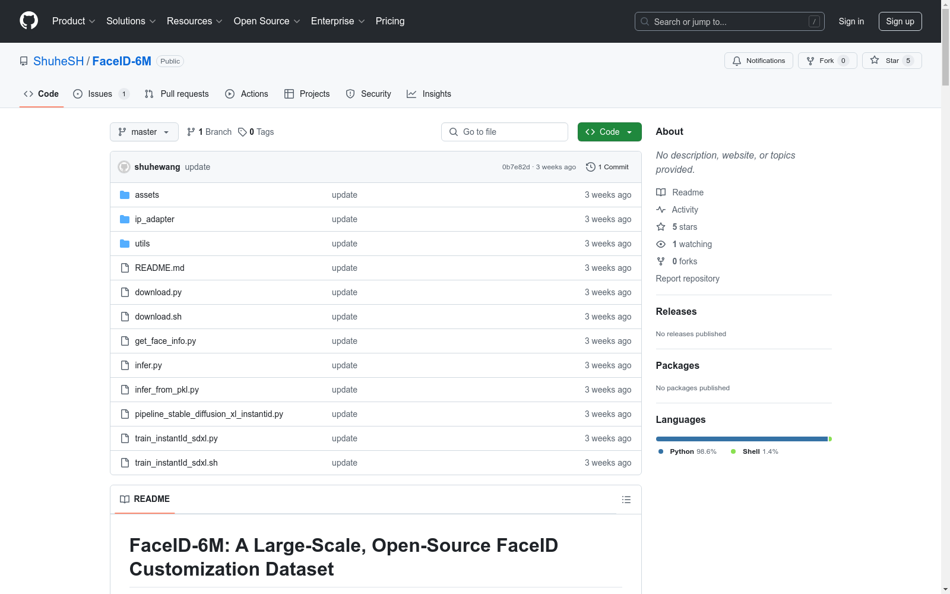This screenshot has width=950, height=594.
Task: Click the Sign up button
Action: (x=900, y=21)
